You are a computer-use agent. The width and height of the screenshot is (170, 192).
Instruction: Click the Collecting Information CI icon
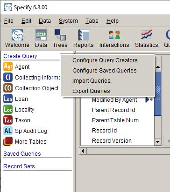click(8, 77)
